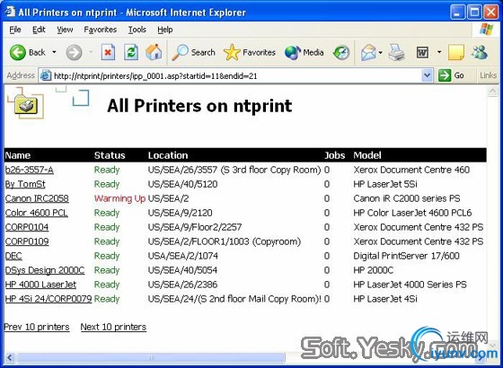This screenshot has width=503, height=368.
Task: Click location text USA/SEA/2/1074
Action: pyautogui.click(x=183, y=256)
